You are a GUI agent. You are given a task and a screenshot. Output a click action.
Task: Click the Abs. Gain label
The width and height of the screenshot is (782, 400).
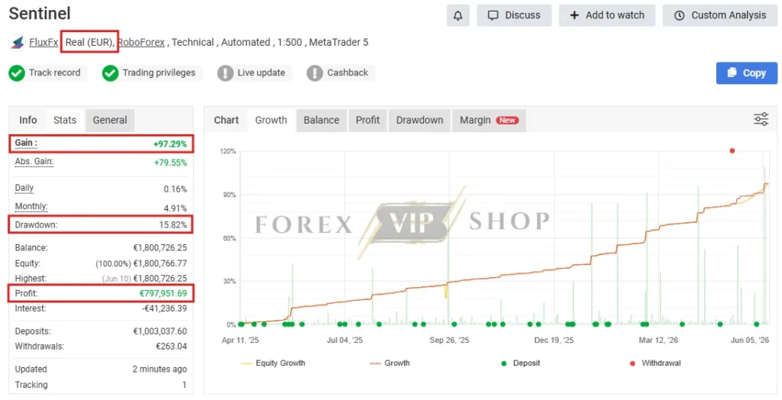point(34,162)
